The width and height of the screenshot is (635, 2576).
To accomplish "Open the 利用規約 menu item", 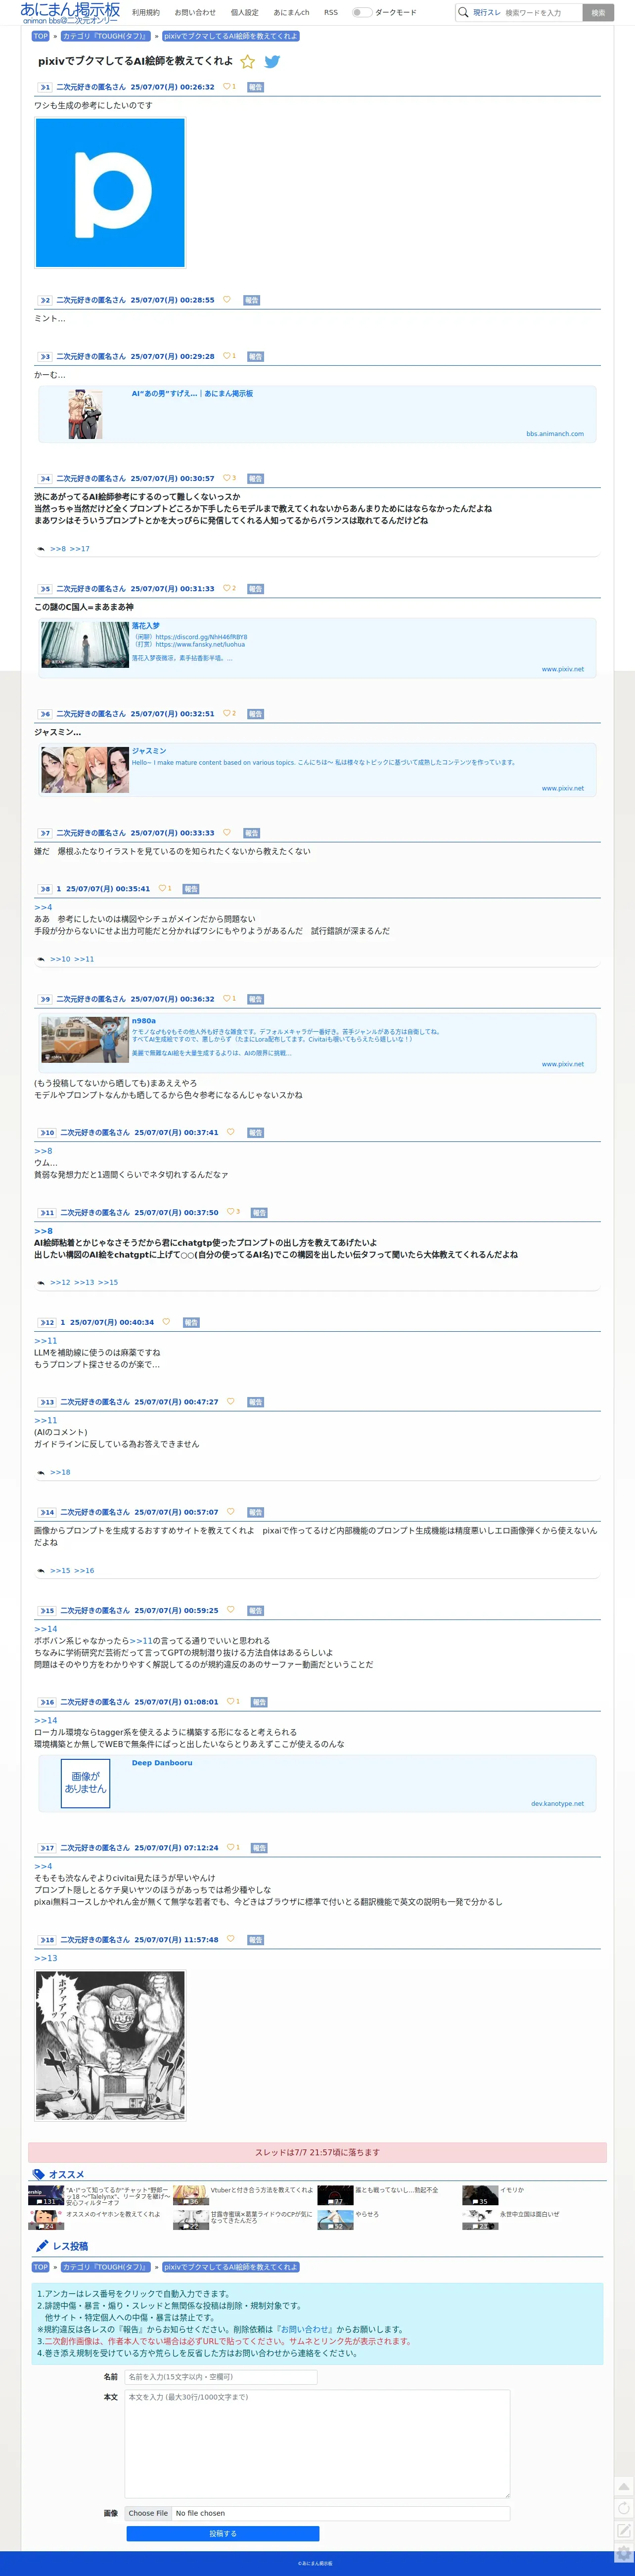I will point(146,13).
